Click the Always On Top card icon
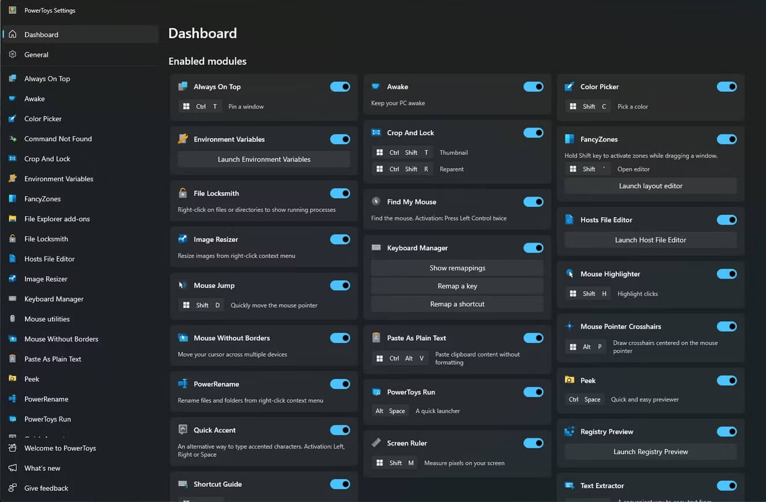766x502 pixels. click(x=183, y=87)
